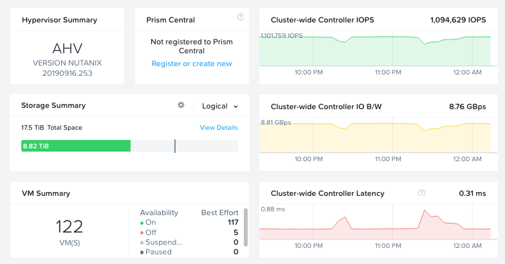Click the storage bar threshold marker
This screenshot has height=264, width=505.
175,146
